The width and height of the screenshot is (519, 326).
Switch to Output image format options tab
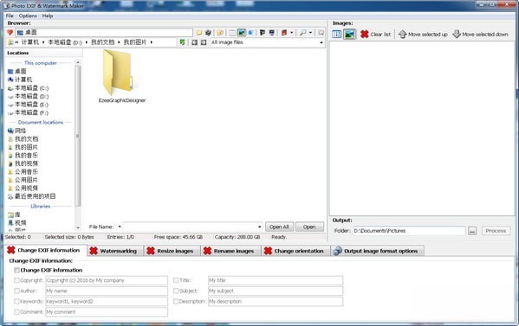pyautogui.click(x=376, y=251)
